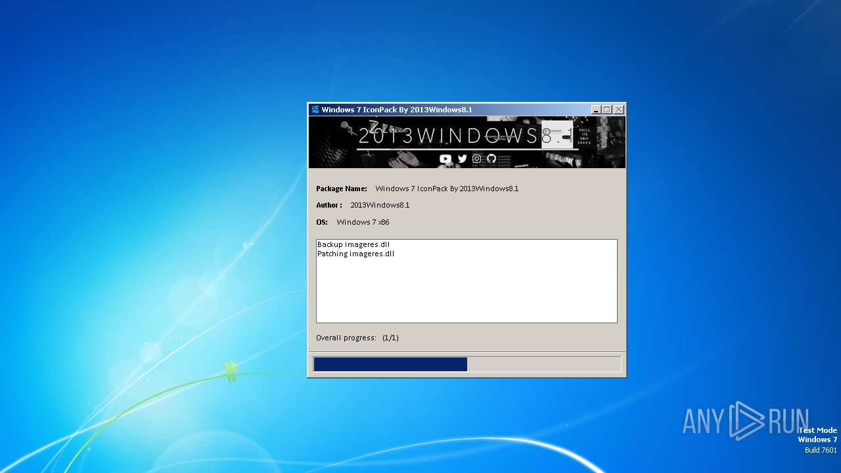
Task: Click the "Package Name:" label
Action: [x=342, y=189]
